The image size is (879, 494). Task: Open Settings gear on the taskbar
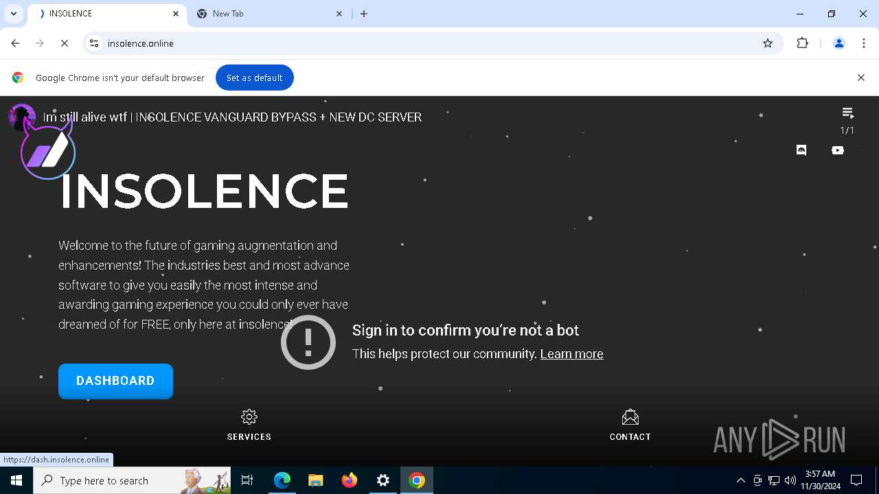click(383, 480)
